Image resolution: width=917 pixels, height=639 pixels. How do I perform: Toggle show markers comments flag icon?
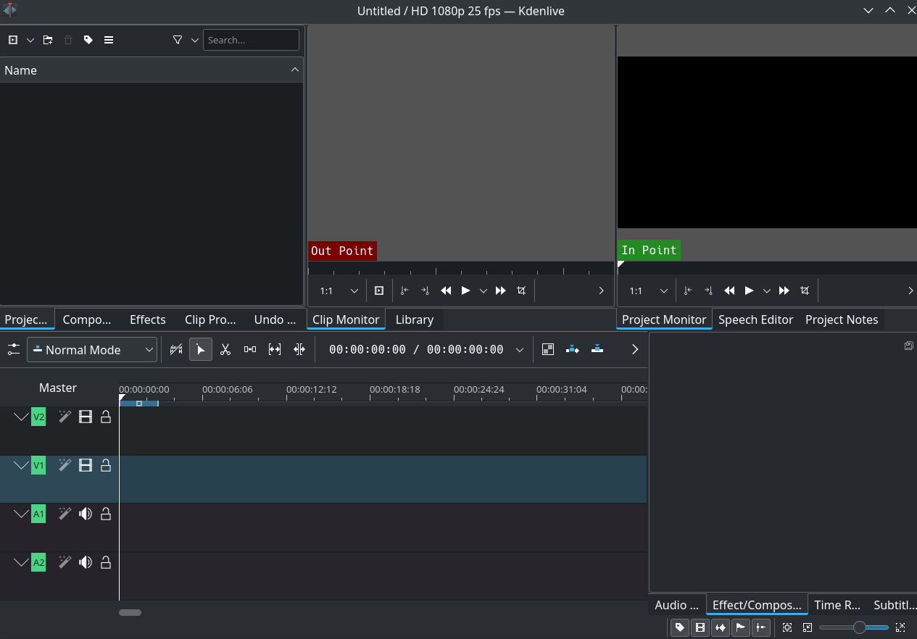tap(741, 627)
